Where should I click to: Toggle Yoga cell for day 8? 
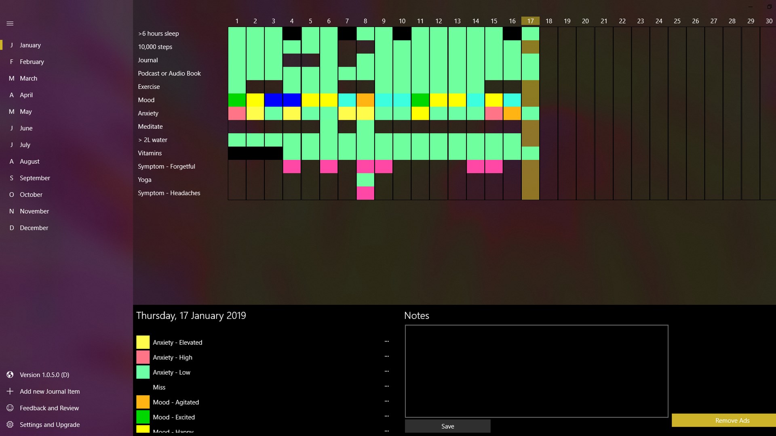(x=365, y=180)
